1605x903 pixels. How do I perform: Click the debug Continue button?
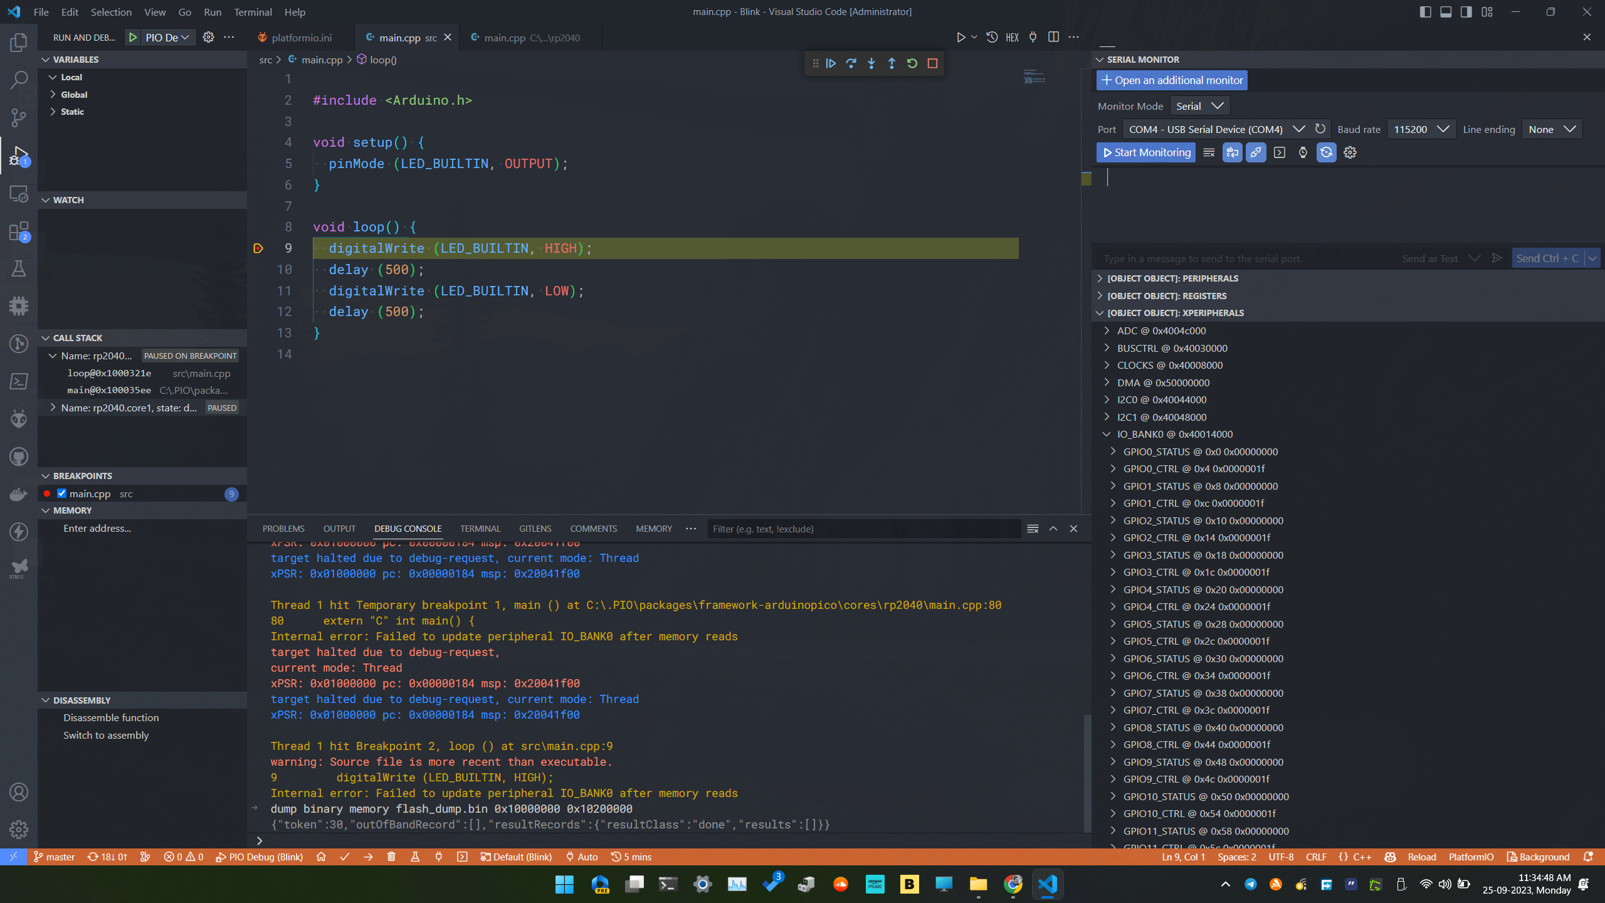coord(831,63)
